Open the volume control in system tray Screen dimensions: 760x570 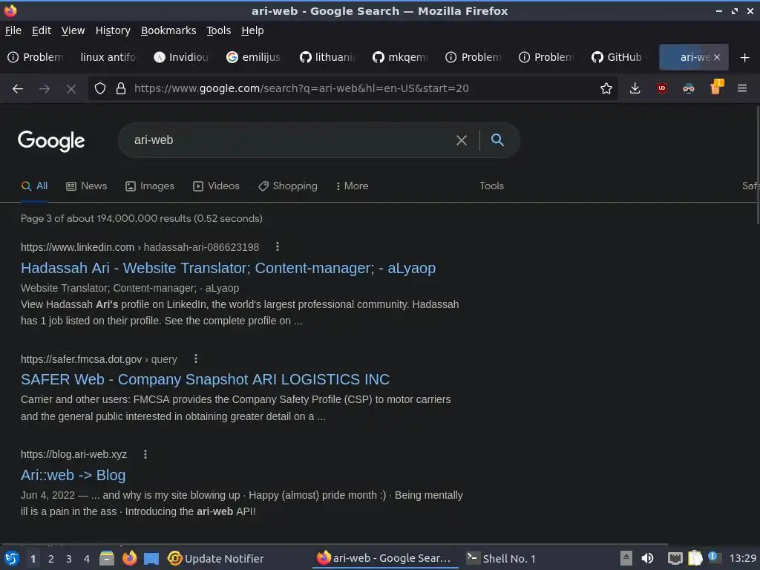tap(647, 558)
